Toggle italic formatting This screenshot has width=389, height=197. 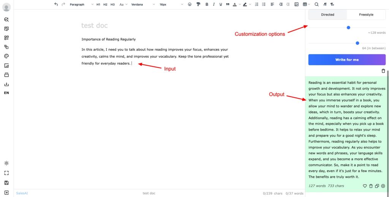point(214,5)
